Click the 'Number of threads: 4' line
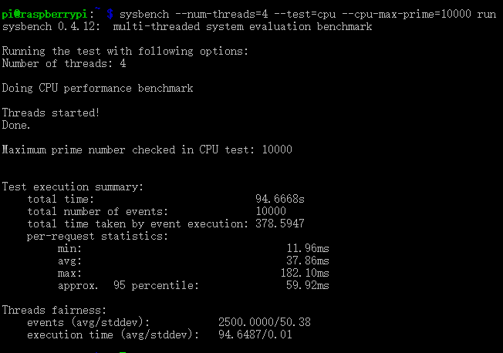This screenshot has width=503, height=353. pos(64,63)
